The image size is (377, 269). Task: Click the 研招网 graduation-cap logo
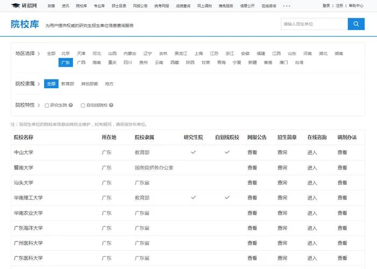point(24,5)
